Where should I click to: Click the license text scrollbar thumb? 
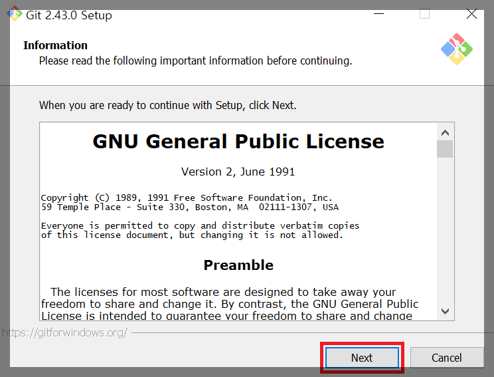click(x=445, y=149)
